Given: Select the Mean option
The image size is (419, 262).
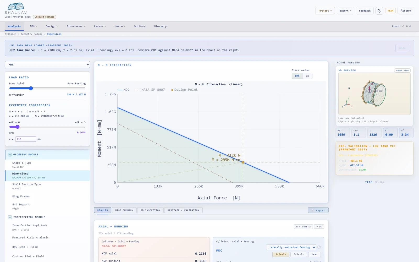Looking at the screenshot, I should click(x=315, y=254).
